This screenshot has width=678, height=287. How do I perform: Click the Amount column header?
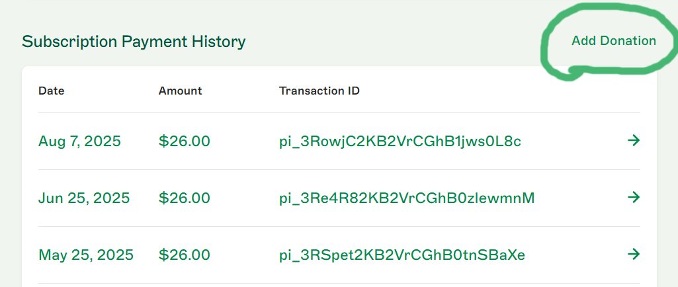tap(180, 91)
